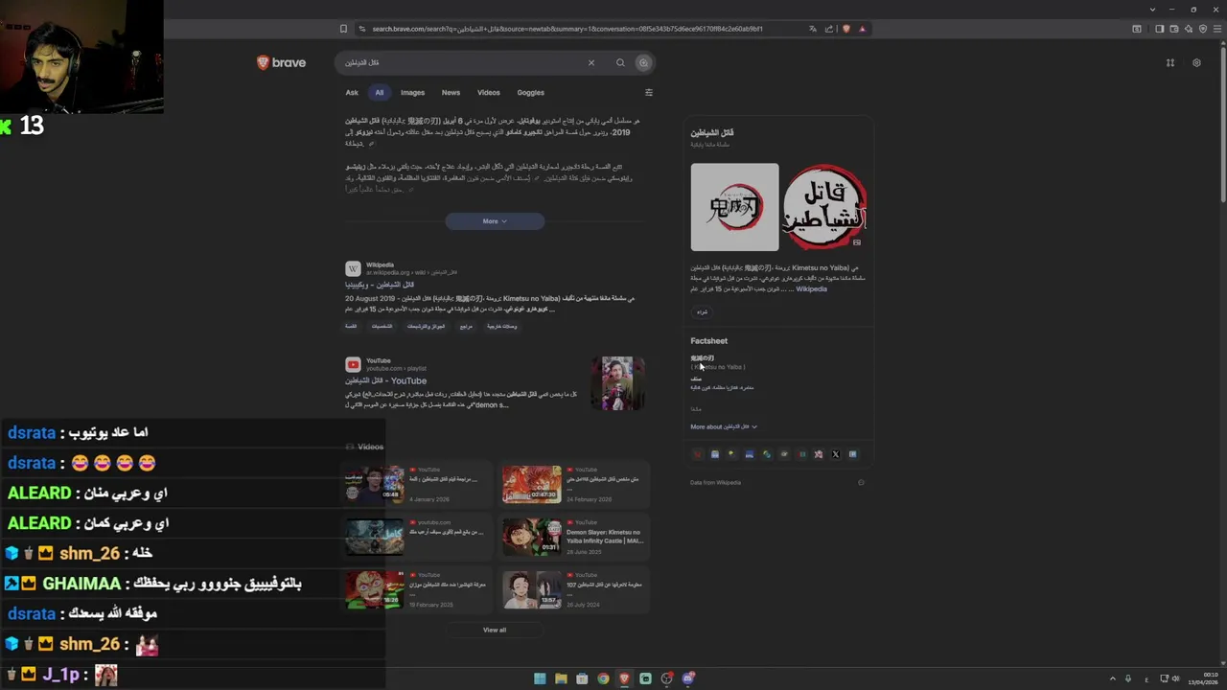Open Demon Slayer Infinity Castle video
Image resolution: width=1227 pixels, height=690 pixels.
(573, 538)
